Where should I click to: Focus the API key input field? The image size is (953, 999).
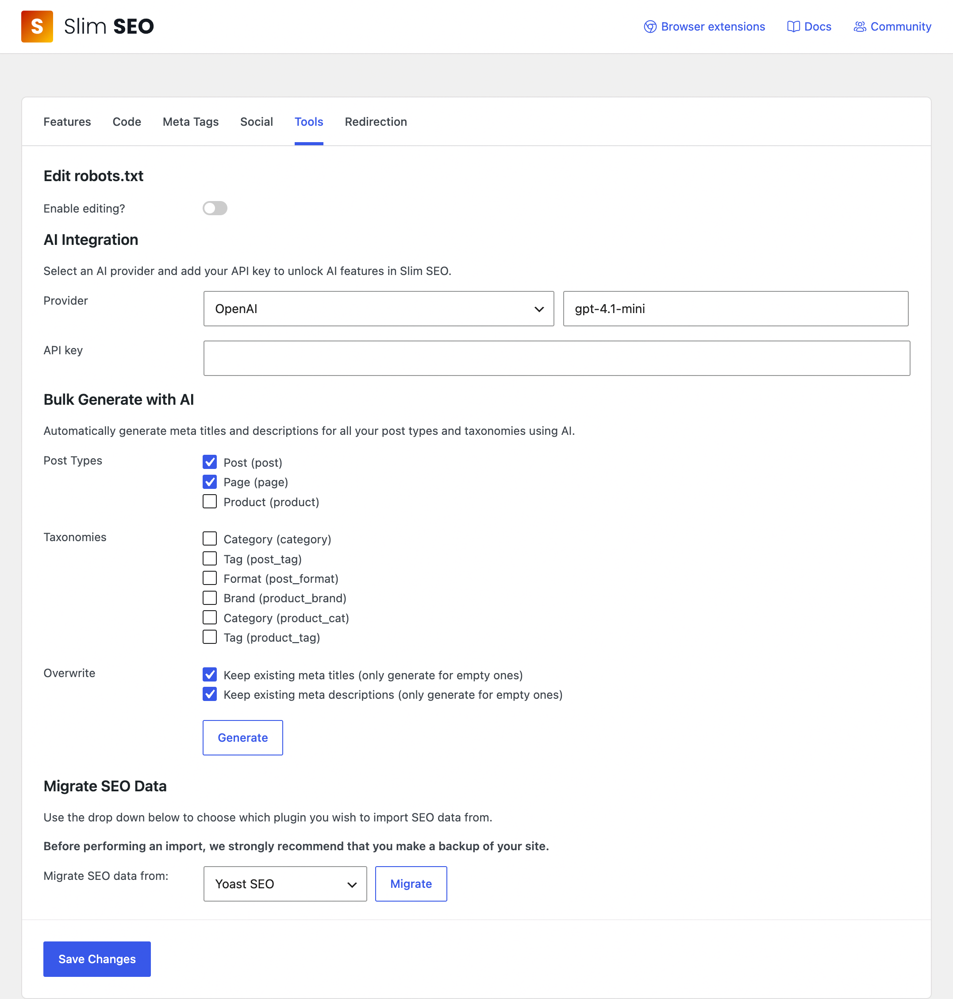coord(557,358)
